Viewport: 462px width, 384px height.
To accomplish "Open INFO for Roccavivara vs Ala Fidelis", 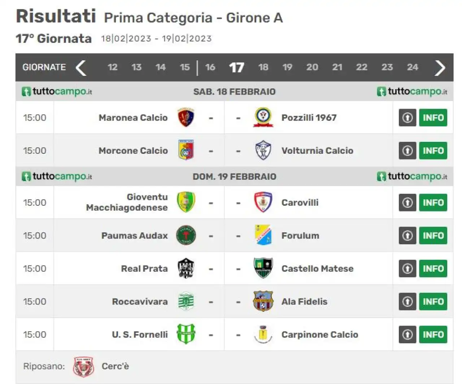I will (433, 301).
